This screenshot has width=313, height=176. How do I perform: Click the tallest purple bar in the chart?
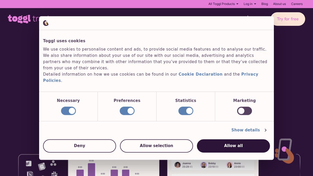[91, 169]
